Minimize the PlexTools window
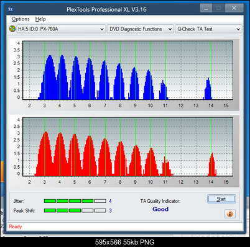Screen dimensions: 250x247 [206, 9]
